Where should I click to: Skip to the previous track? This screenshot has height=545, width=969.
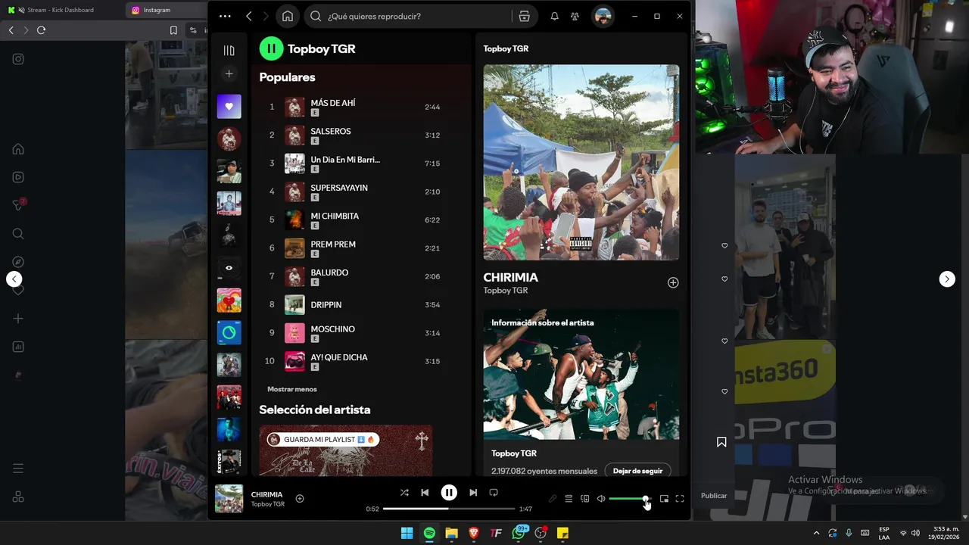coord(425,493)
